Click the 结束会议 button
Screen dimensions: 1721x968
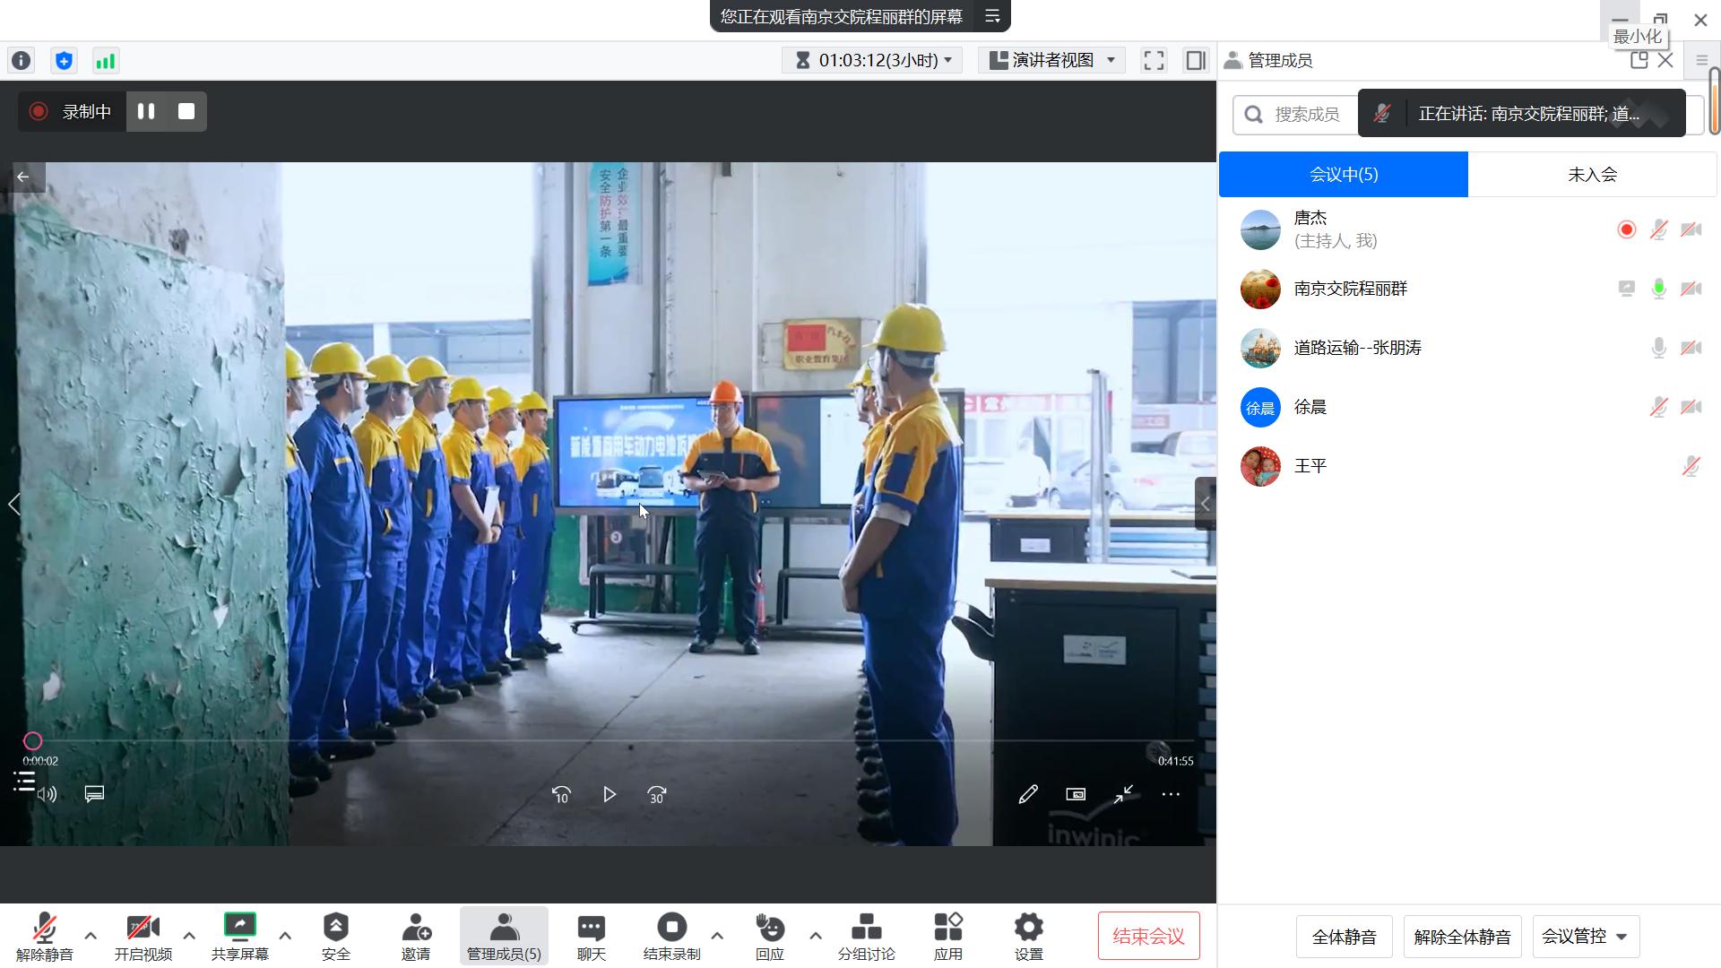pos(1148,937)
